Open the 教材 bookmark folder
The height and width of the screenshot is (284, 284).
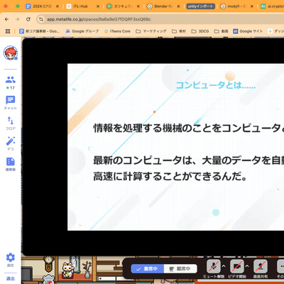coord(179,31)
